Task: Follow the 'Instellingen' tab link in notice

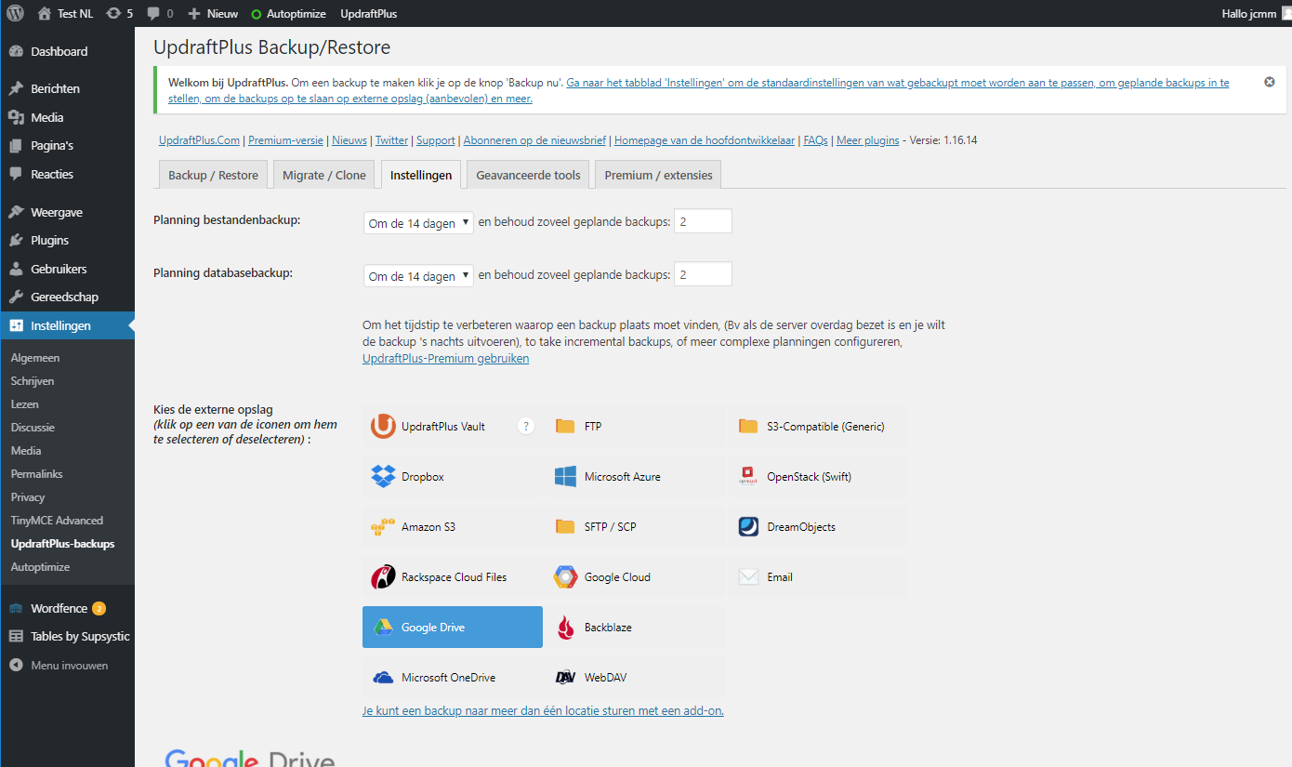Action: (x=698, y=90)
